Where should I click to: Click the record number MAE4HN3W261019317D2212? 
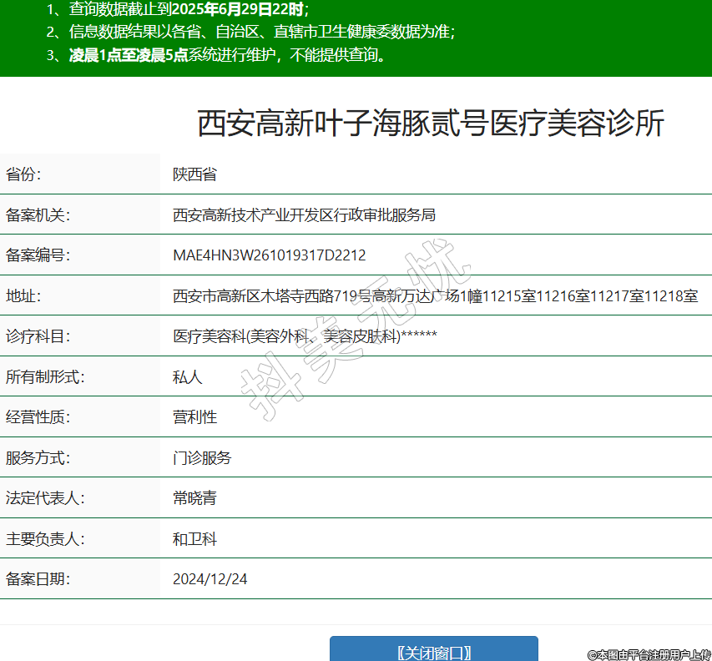point(269,255)
